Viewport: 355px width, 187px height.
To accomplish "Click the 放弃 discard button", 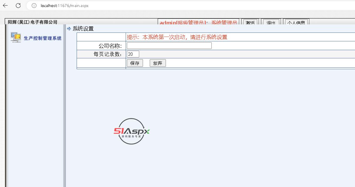I will (158, 63).
